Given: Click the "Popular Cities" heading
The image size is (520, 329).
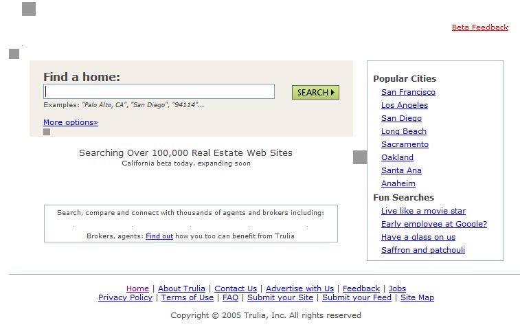Looking at the screenshot, I should (405, 78).
